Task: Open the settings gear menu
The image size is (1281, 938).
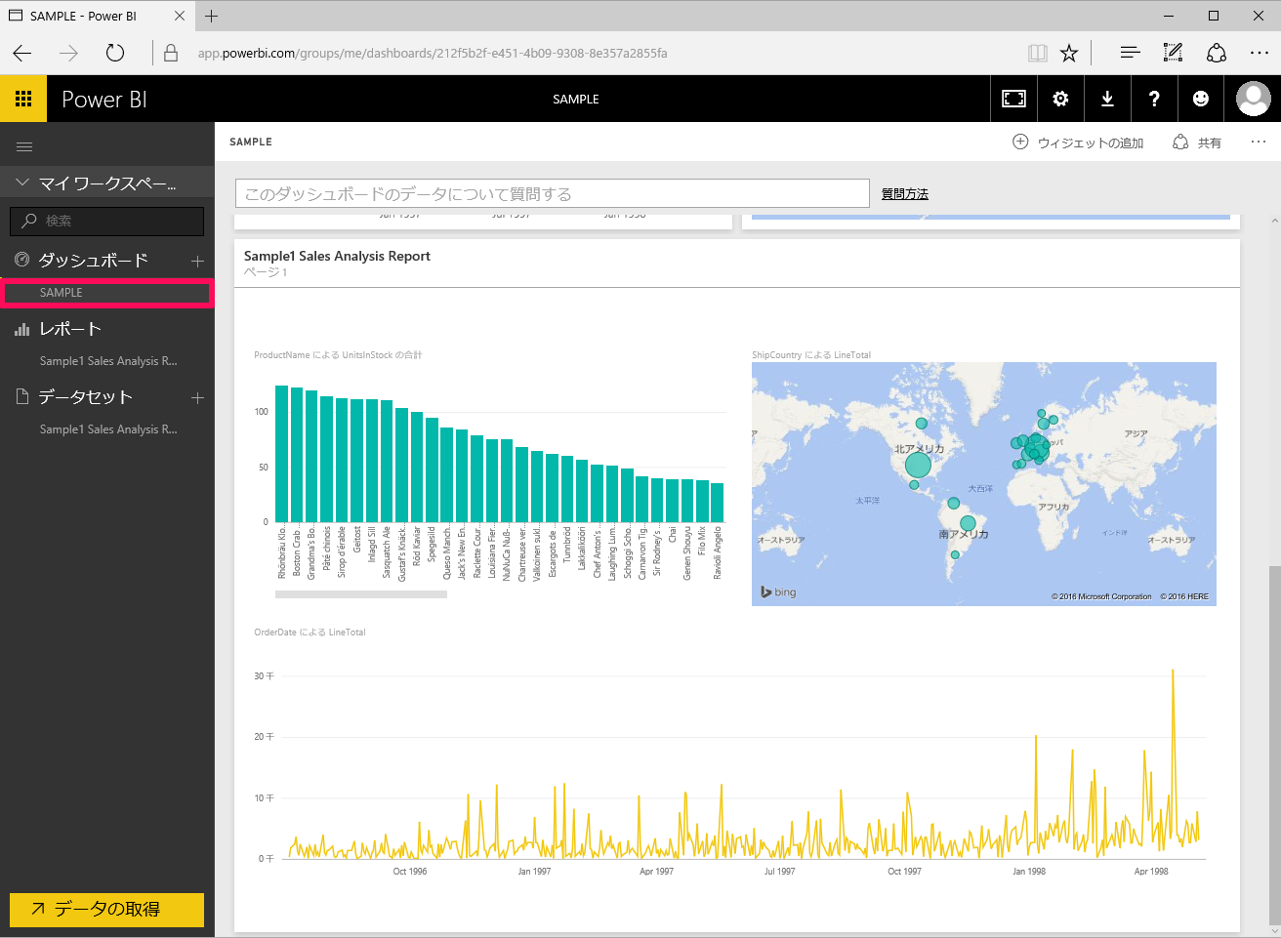Action: click(1060, 99)
